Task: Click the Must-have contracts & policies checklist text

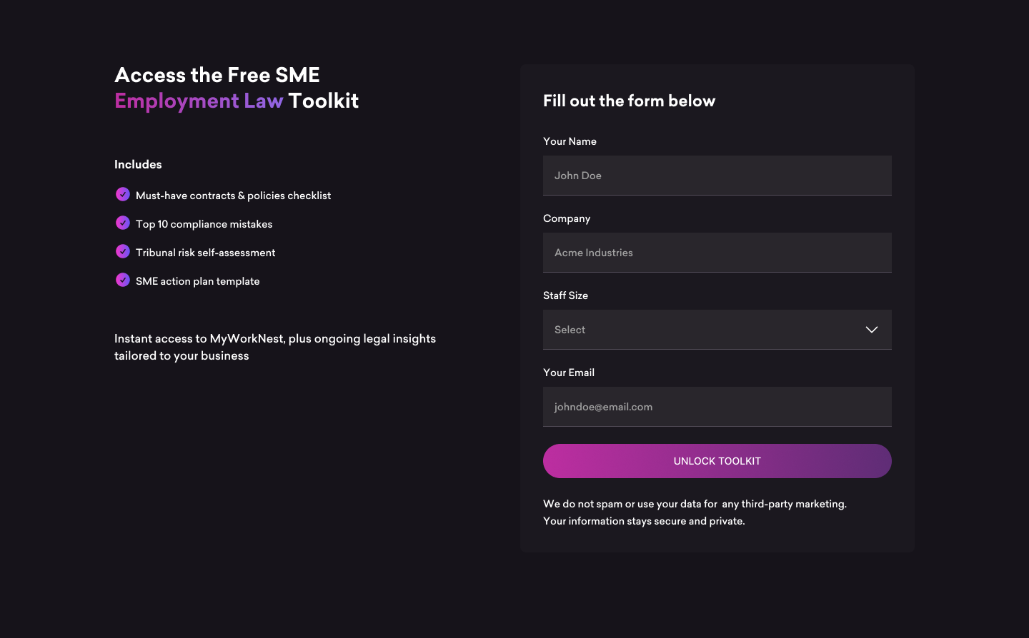Action: click(233, 196)
